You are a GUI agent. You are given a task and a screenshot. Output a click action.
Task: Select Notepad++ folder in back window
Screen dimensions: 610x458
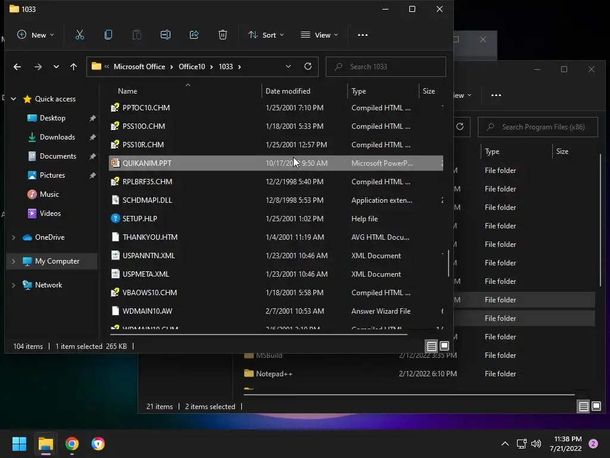tap(419, 374)
